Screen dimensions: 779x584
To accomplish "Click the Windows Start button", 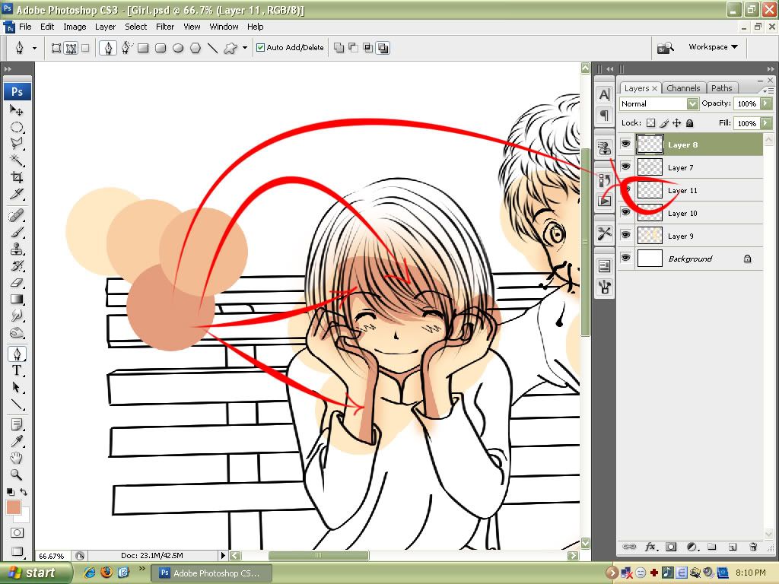I will click(x=36, y=573).
